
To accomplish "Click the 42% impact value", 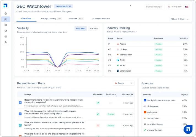I will 184,100.
